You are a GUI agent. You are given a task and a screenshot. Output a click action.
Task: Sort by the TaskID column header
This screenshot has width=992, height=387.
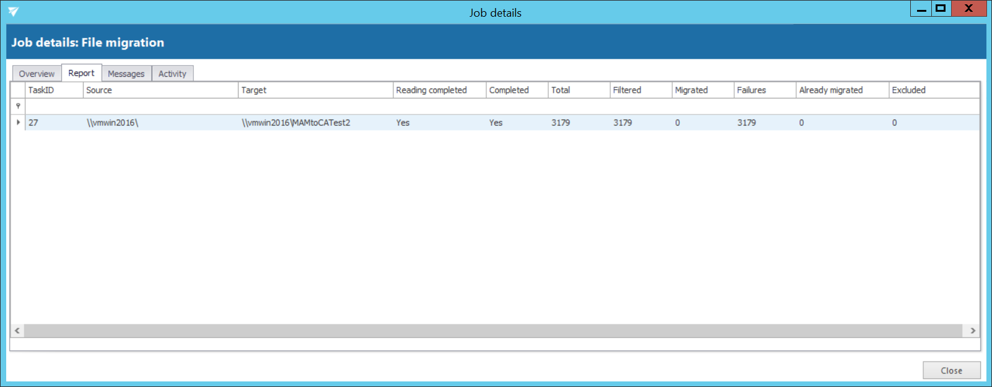(53, 90)
